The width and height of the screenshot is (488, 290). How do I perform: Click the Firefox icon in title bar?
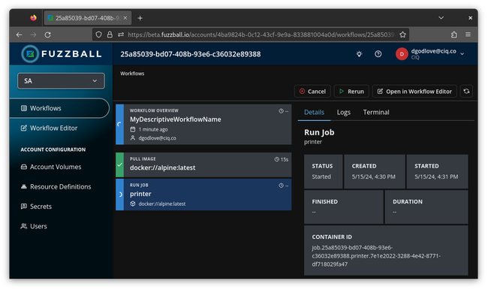(x=33, y=18)
